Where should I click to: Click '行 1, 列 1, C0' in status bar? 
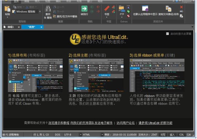[x=41, y=135]
